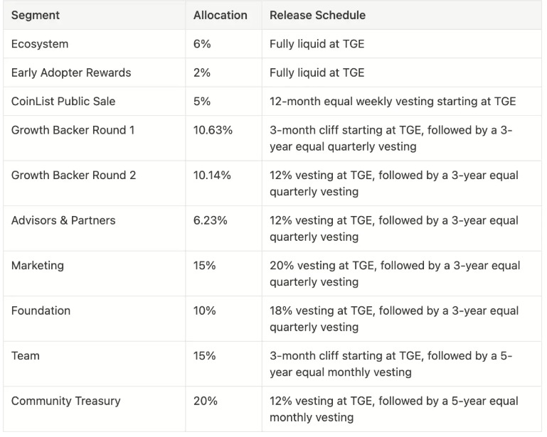Select the Growth Backer Round 1 cell
This screenshot has width=547, height=437.
(73, 130)
